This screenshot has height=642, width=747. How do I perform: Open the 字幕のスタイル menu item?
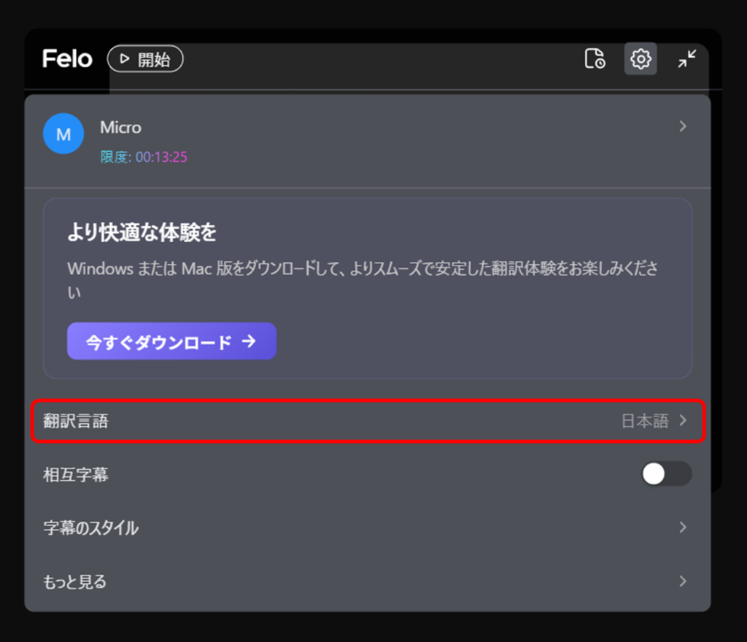coord(91,528)
